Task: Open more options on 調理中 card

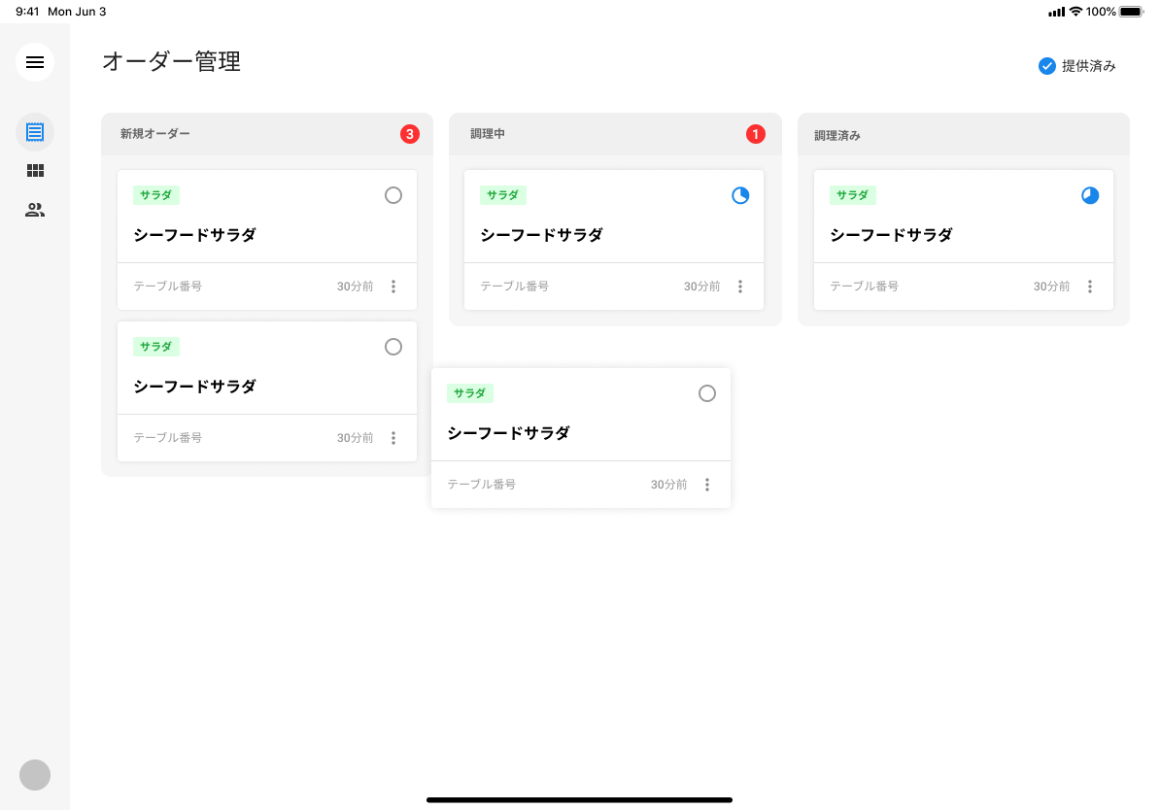Action: click(x=740, y=287)
